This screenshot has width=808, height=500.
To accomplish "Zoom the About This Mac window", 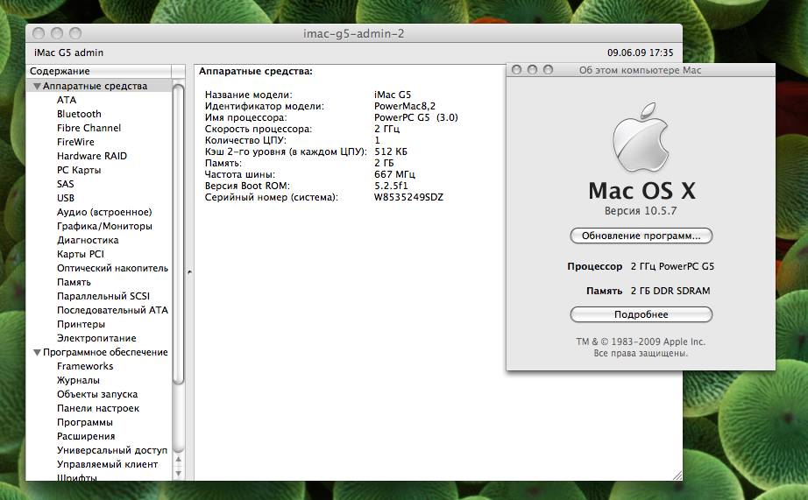I will click(548, 69).
